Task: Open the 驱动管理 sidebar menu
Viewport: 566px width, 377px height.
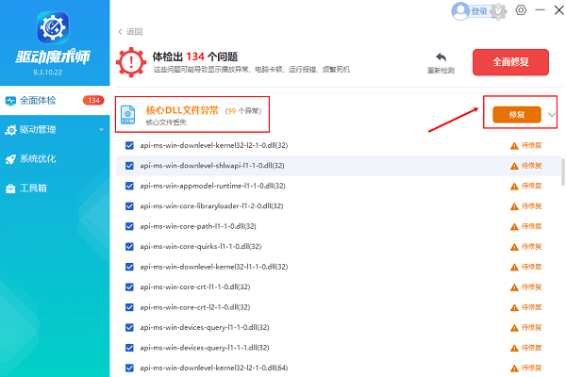Action: (x=55, y=129)
